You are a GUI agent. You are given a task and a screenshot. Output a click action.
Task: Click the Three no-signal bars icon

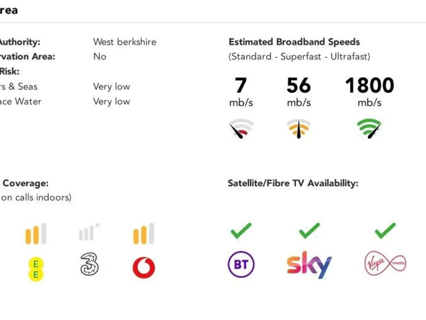pyautogui.click(x=89, y=233)
